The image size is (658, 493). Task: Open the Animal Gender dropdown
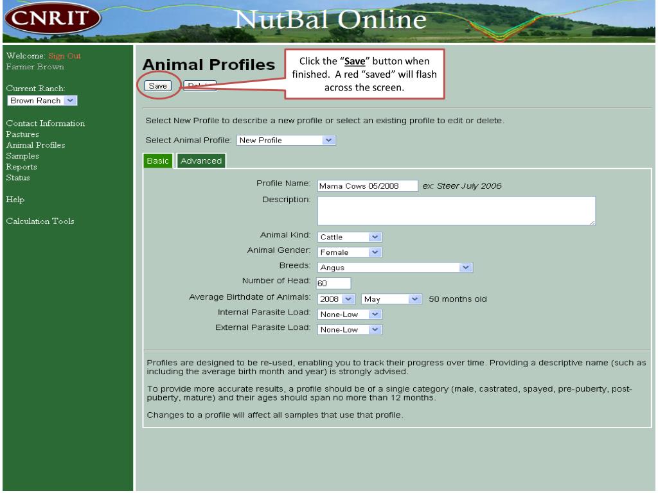(x=350, y=252)
